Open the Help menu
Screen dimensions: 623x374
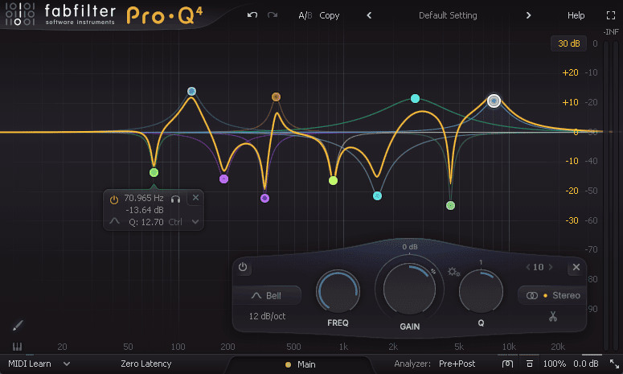click(576, 15)
